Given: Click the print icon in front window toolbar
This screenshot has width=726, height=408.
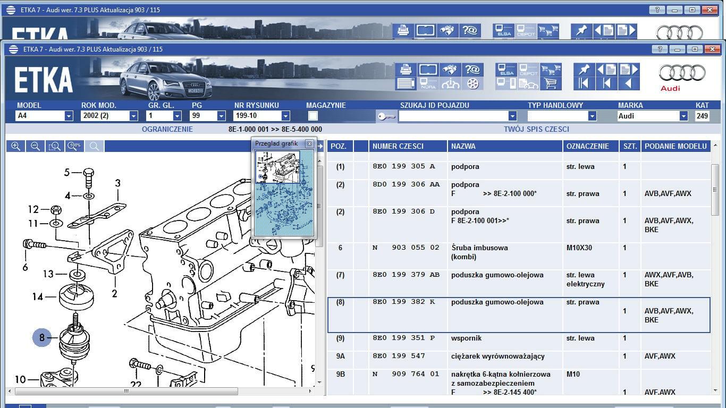Looking at the screenshot, I should [x=407, y=70].
